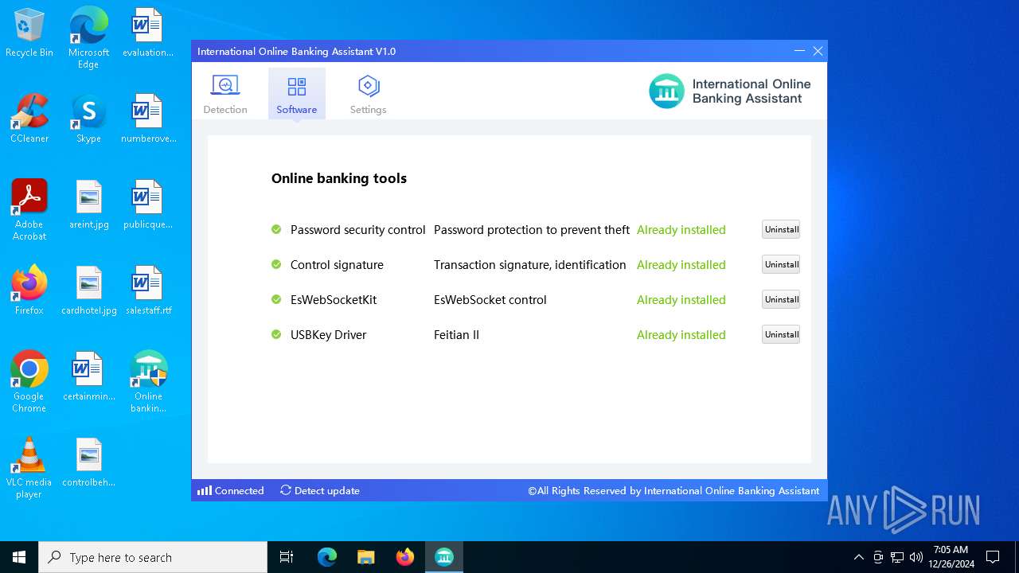Select the Adobe Acrobat desktop shortcut

[x=29, y=210]
